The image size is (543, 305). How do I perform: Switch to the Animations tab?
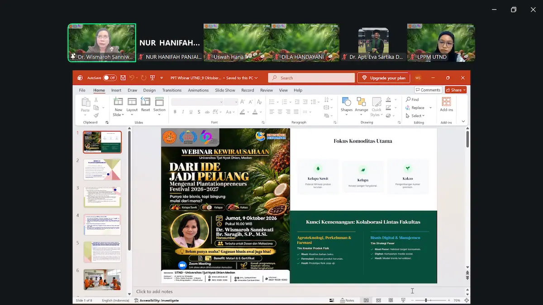198,90
